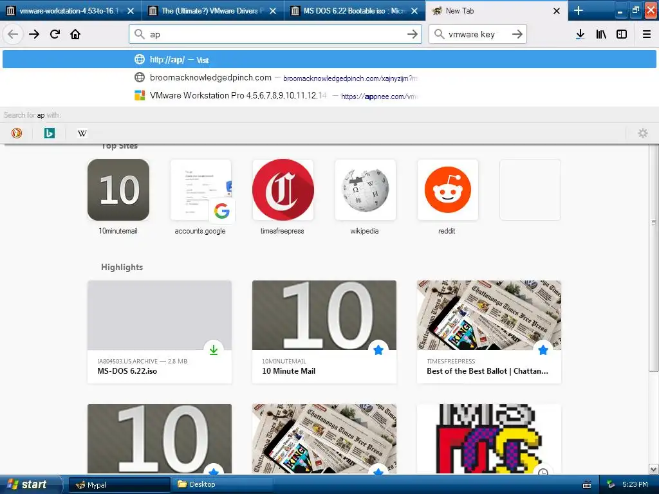This screenshot has height=494, width=659.
Task: Close the vmware-workstation tab
Action: pos(131,11)
